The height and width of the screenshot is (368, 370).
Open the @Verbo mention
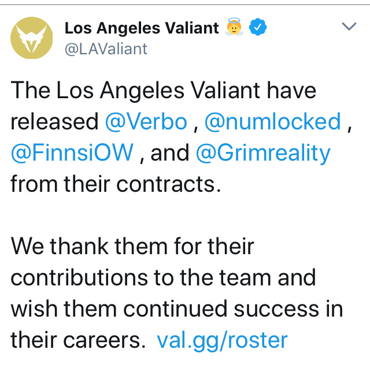[x=146, y=122]
